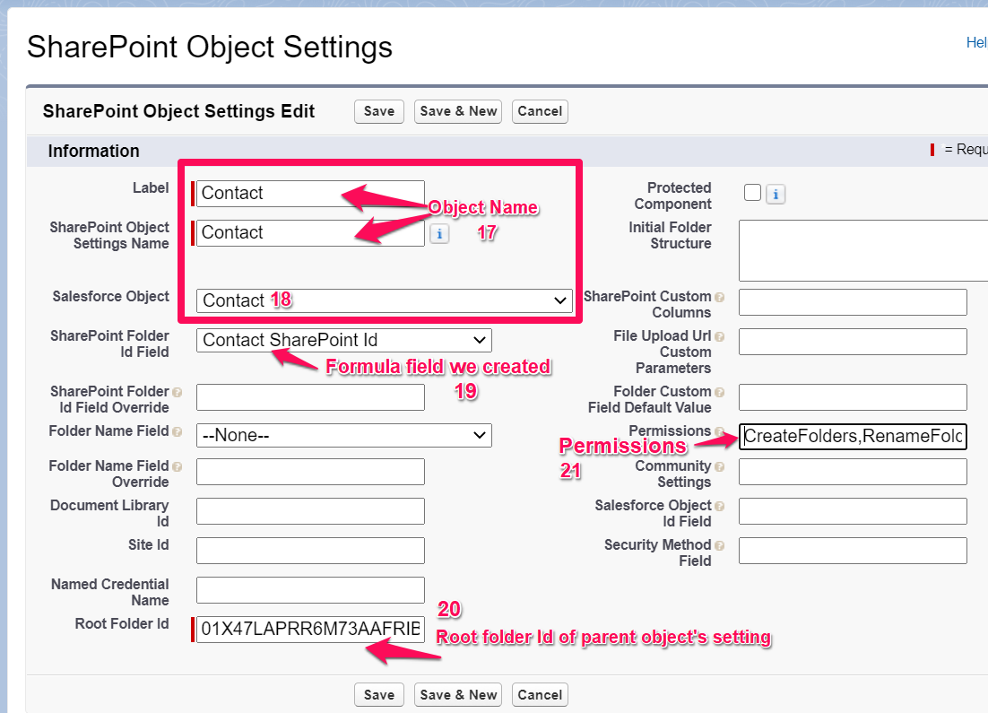Screen dimensions: 988x713
Task: Click into the Label input field
Action: click(x=310, y=194)
